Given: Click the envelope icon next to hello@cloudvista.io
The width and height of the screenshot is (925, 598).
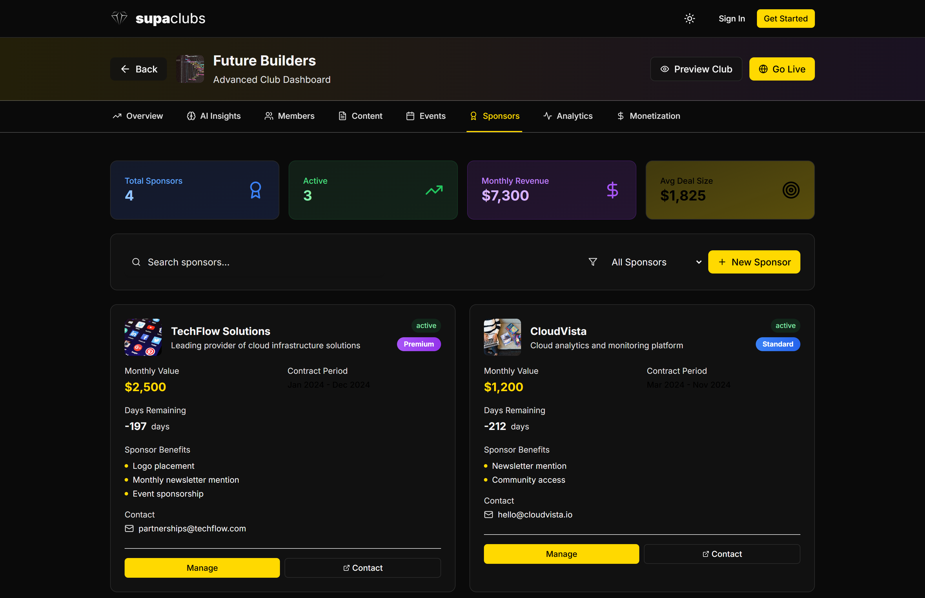Looking at the screenshot, I should point(489,515).
